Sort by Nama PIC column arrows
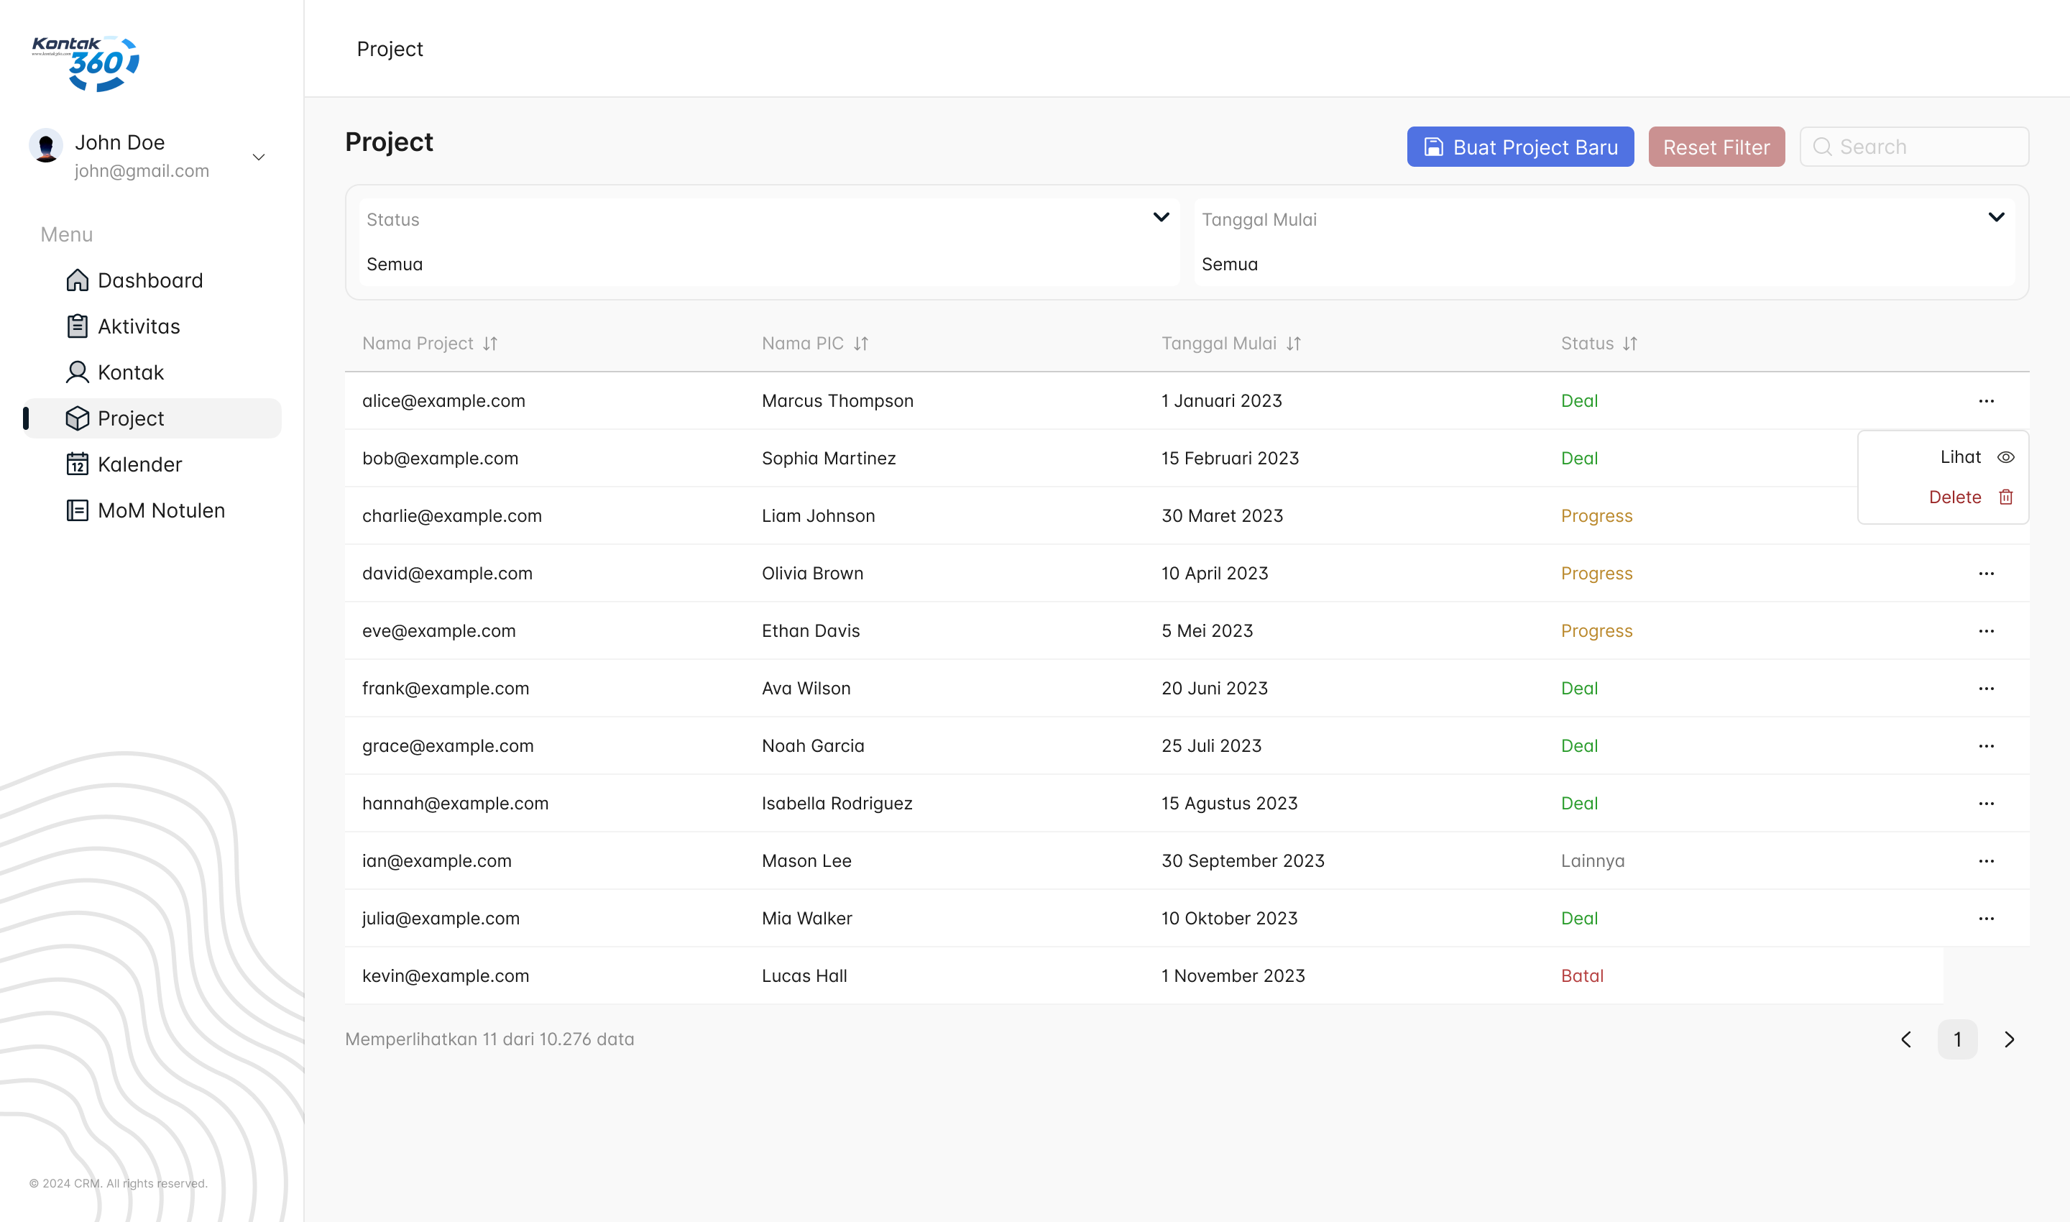The image size is (2070, 1222). point(861,344)
